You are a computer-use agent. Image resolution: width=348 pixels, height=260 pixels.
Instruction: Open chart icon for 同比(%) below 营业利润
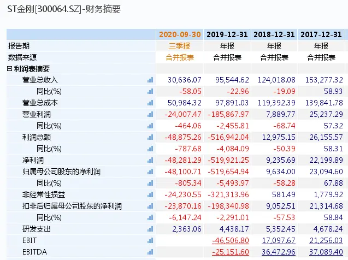coord(150,126)
